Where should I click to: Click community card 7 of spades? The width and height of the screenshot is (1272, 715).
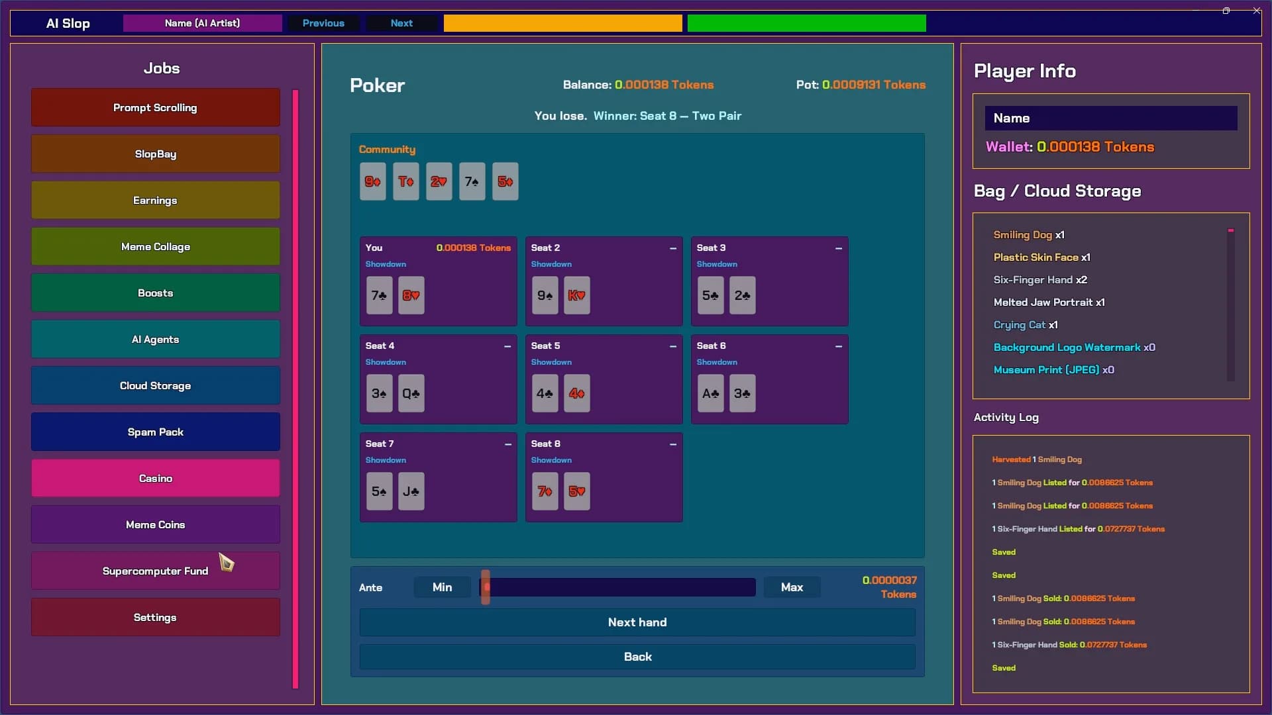coord(472,181)
